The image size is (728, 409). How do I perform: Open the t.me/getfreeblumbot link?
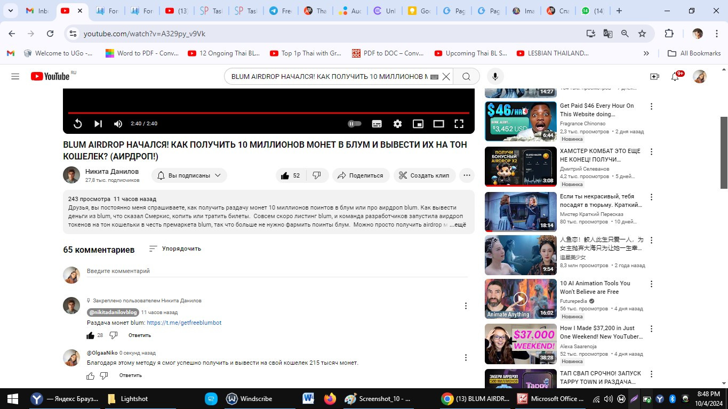[184, 323]
